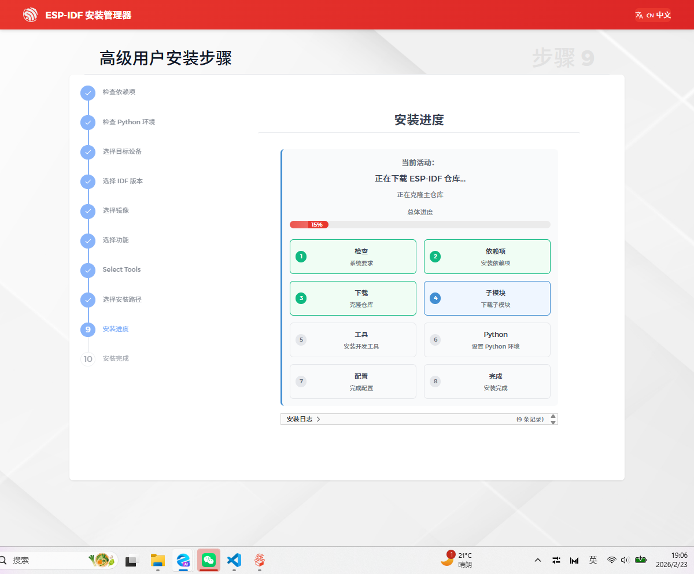Click 正在下载 ESP-IDF 仓库... status text
This screenshot has height=574, width=694.
[420, 179]
